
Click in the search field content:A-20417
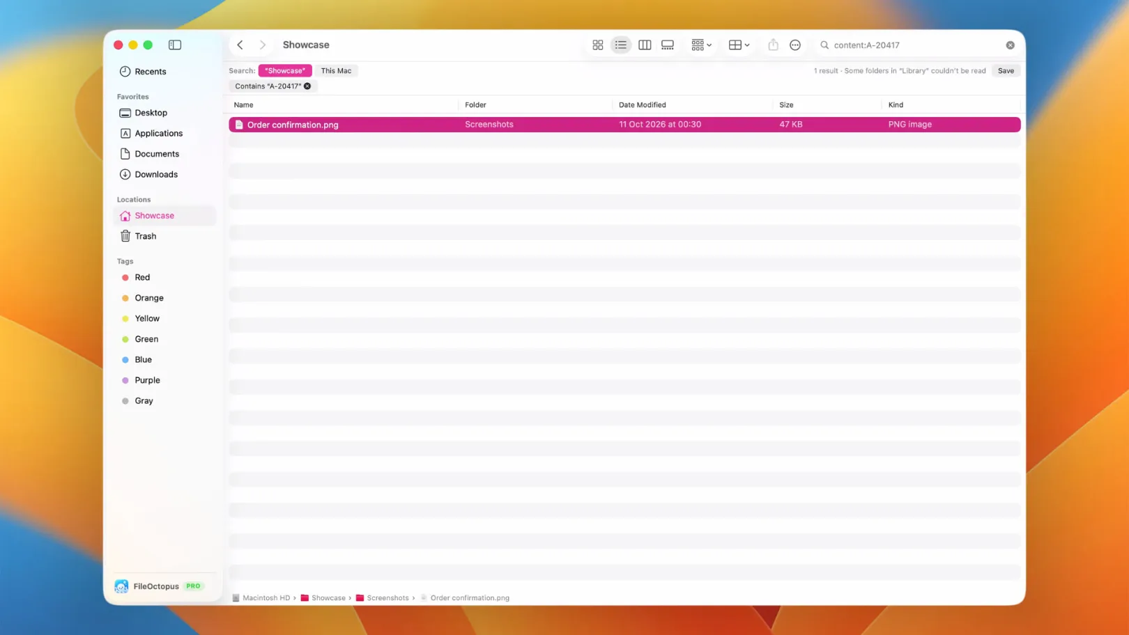pyautogui.click(x=916, y=45)
